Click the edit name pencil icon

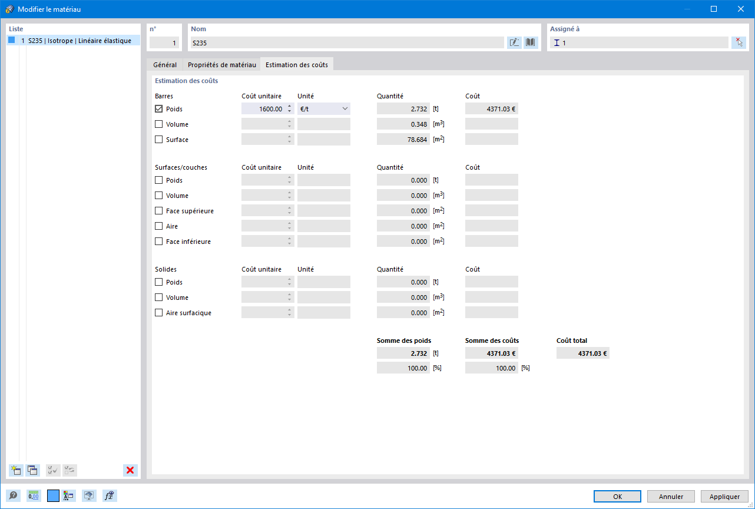tap(514, 42)
